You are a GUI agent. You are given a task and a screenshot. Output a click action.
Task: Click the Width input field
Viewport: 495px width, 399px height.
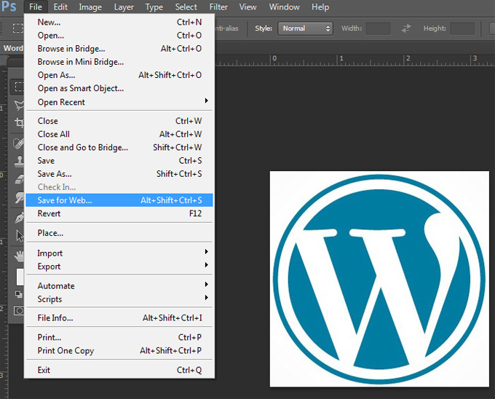(x=378, y=28)
